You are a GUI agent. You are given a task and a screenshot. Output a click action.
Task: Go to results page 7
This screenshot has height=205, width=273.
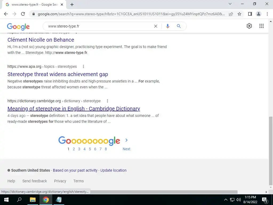point(101,149)
